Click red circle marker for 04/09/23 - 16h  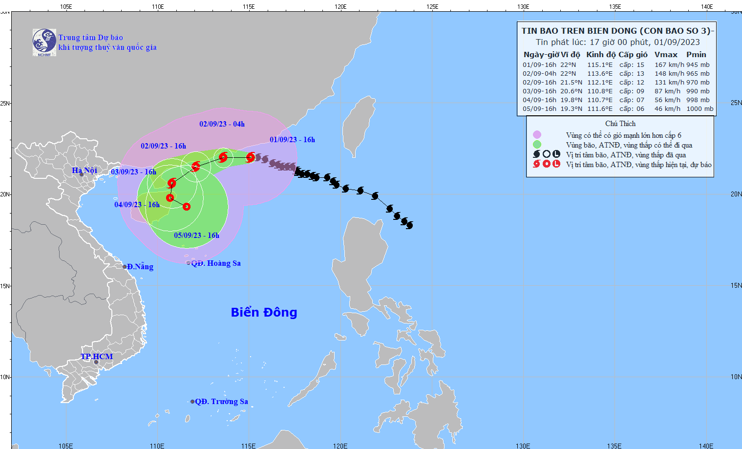tap(170, 198)
